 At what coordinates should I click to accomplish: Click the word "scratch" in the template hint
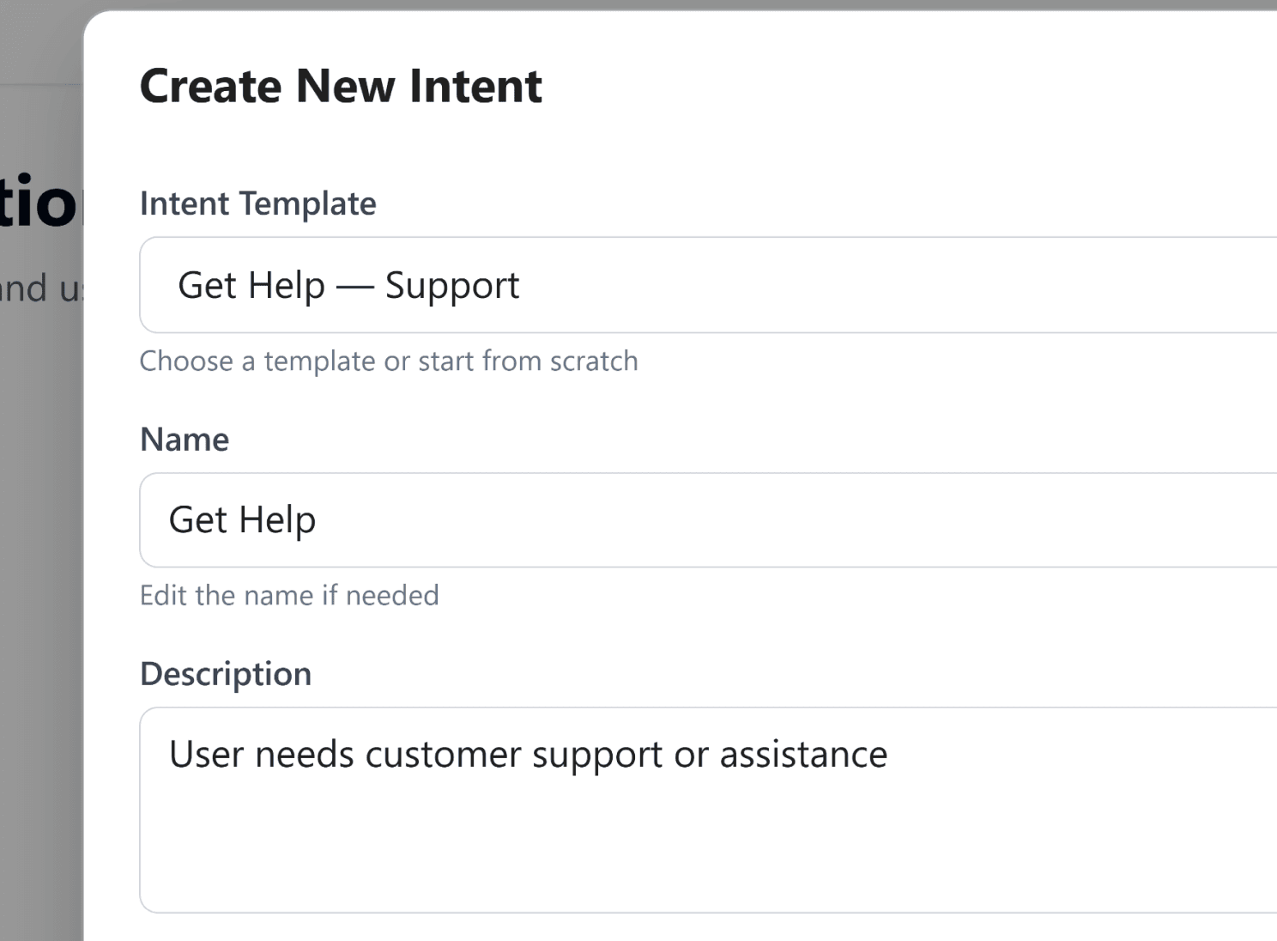click(x=594, y=361)
